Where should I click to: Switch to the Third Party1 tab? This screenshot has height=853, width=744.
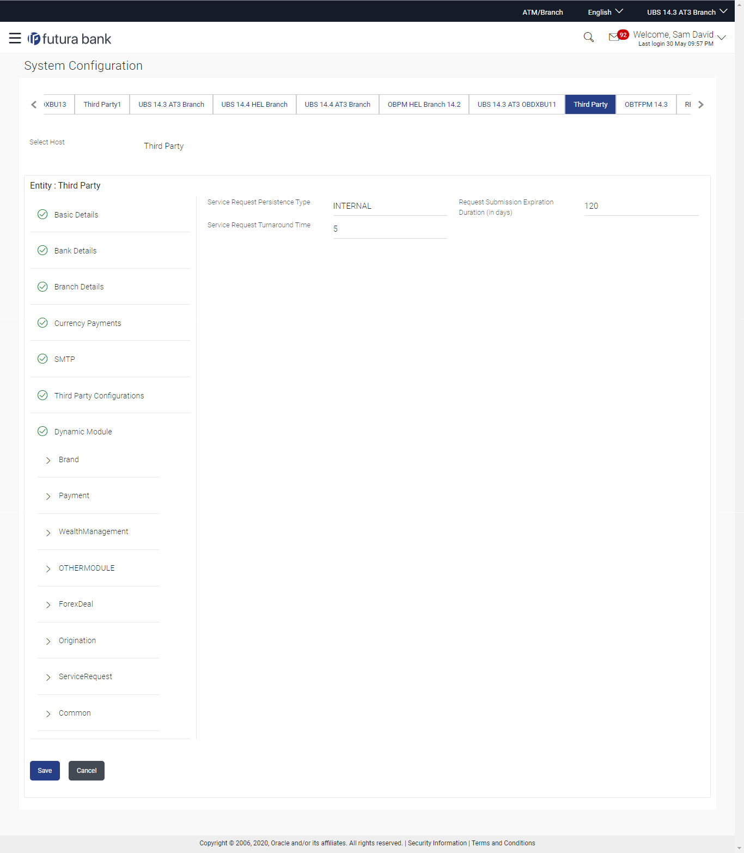point(102,104)
